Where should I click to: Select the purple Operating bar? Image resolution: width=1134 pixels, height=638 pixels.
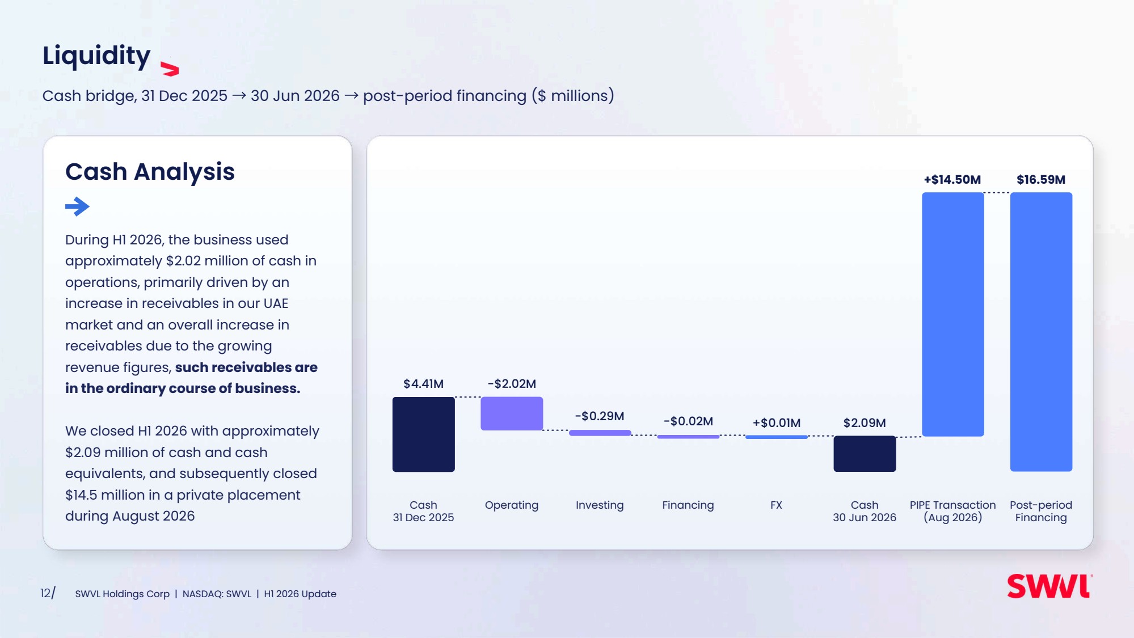pyautogui.click(x=512, y=413)
